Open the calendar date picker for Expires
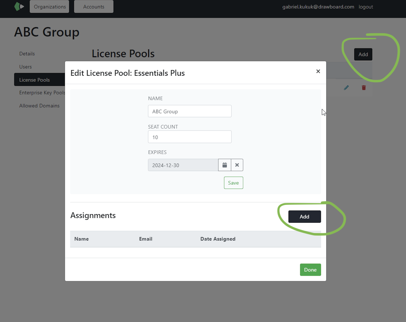406x322 pixels. coord(224,165)
